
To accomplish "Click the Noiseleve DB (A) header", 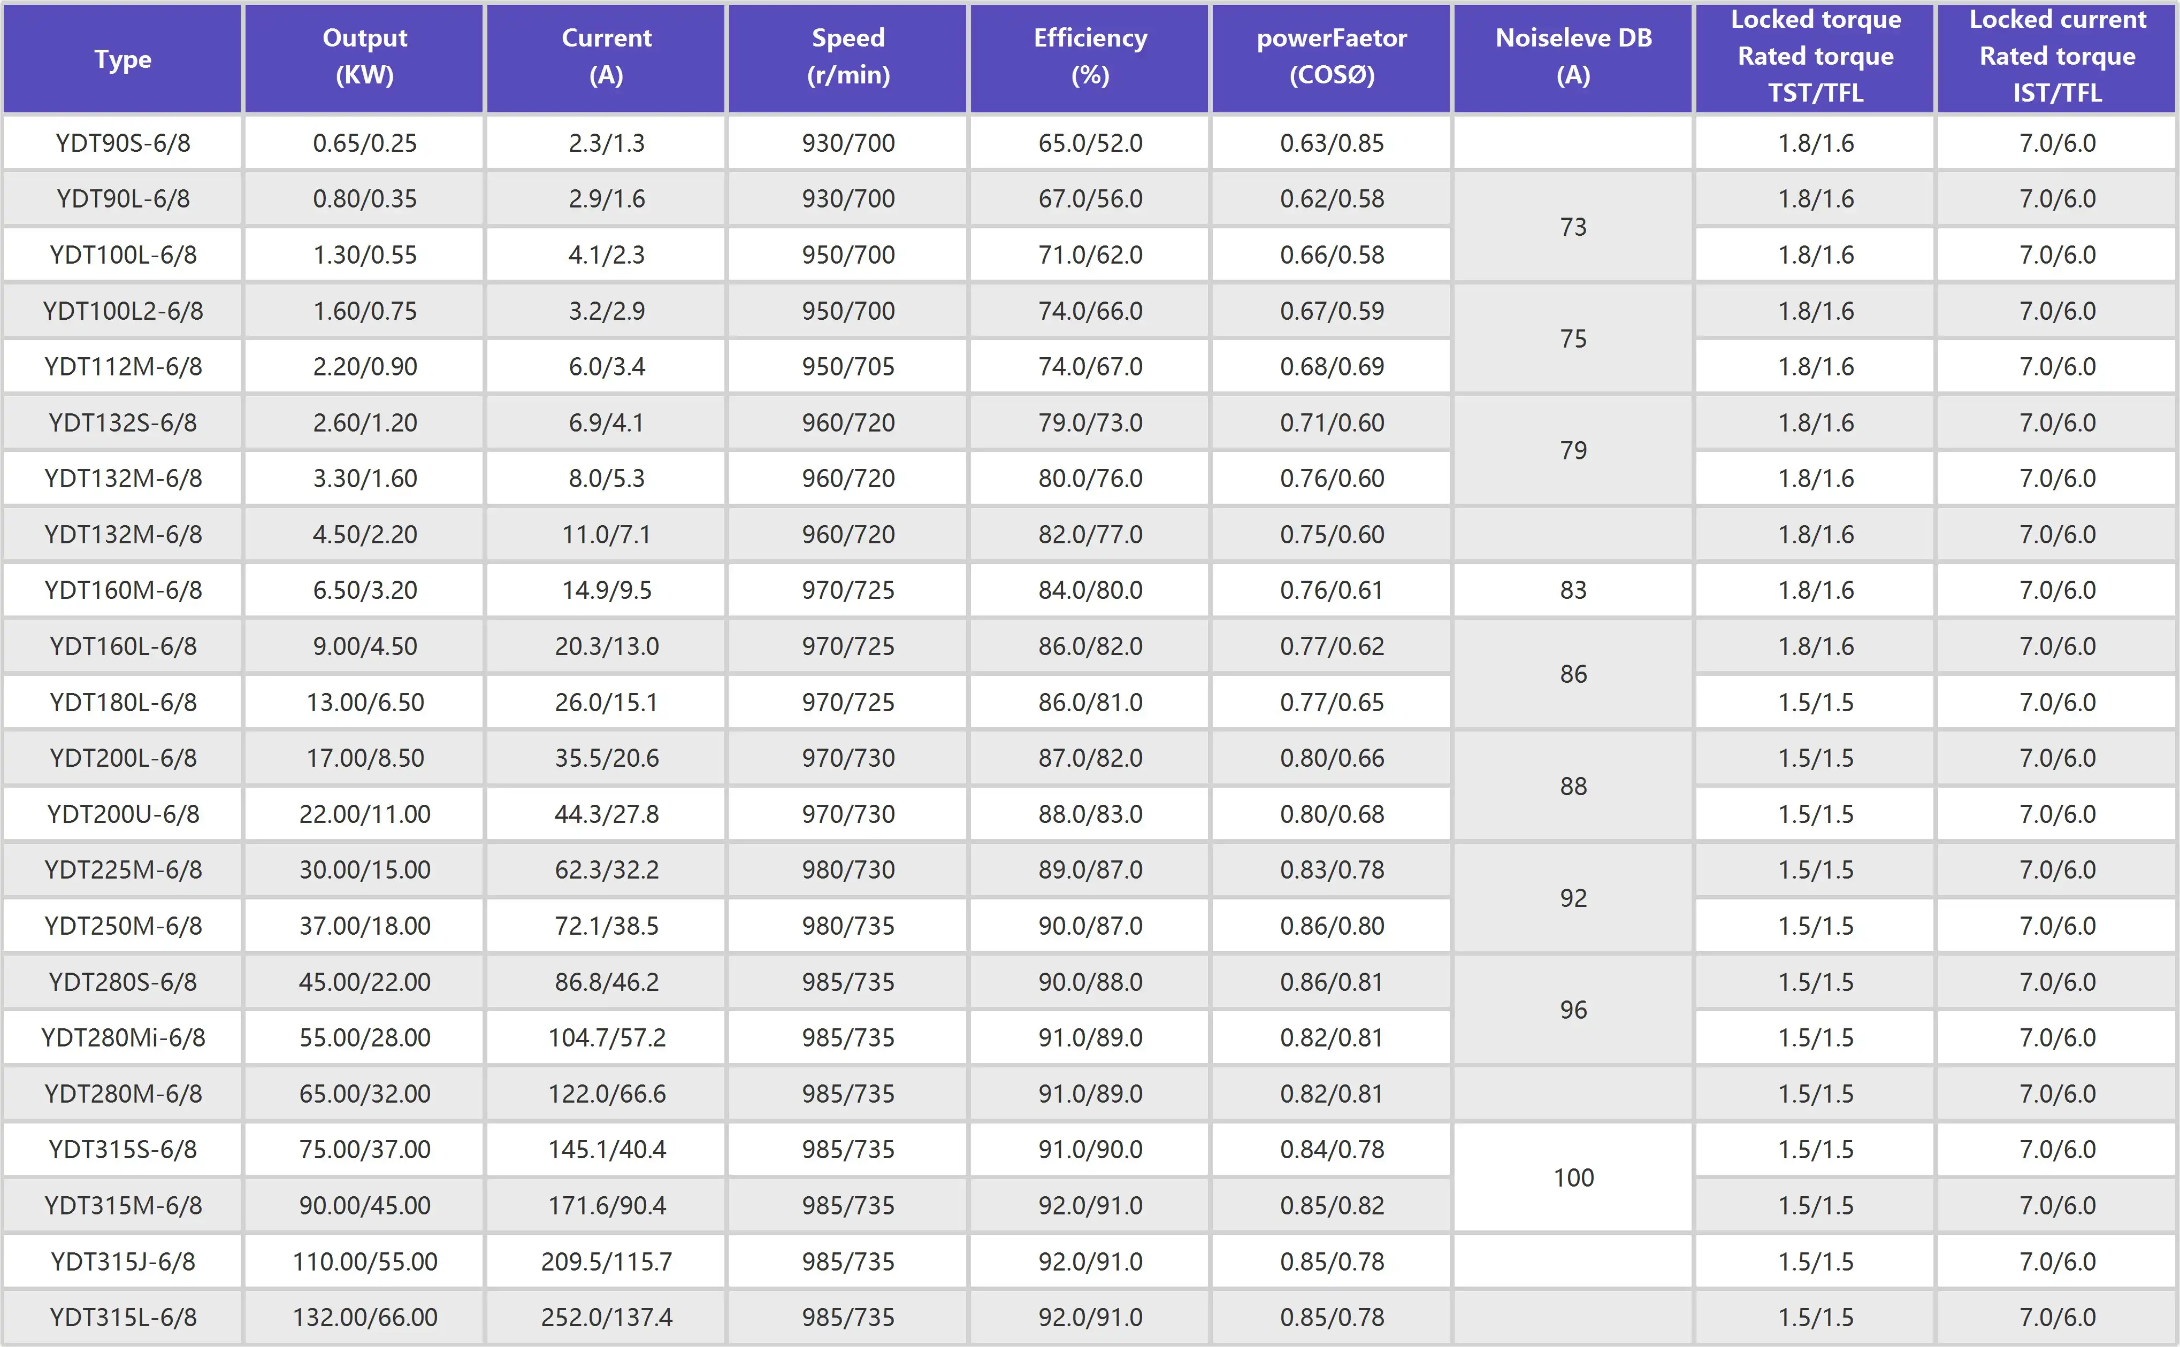I will pyautogui.click(x=1573, y=56).
